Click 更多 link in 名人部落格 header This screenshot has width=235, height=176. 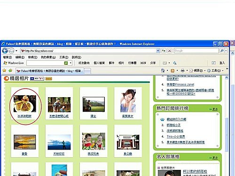point(215,158)
